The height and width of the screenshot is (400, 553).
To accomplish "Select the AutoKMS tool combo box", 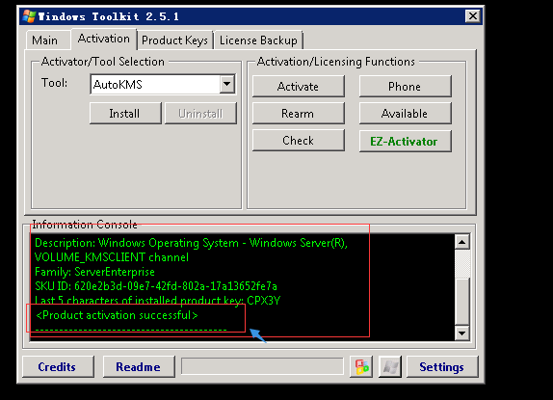I will pos(163,84).
